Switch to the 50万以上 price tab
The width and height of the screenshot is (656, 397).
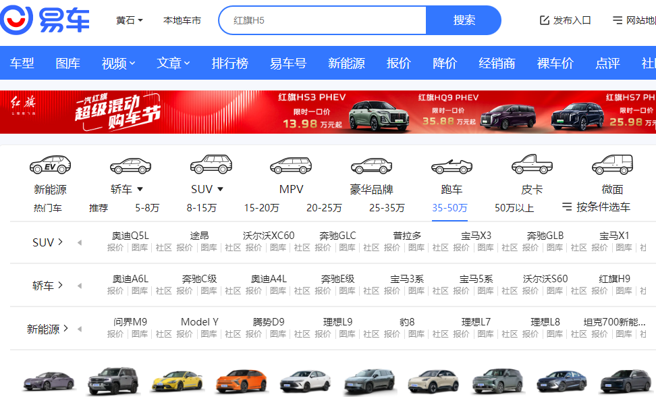point(514,208)
